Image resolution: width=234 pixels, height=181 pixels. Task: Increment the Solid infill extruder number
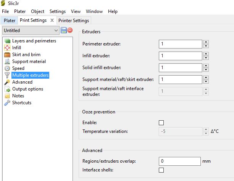pyautogui.click(x=206, y=66)
